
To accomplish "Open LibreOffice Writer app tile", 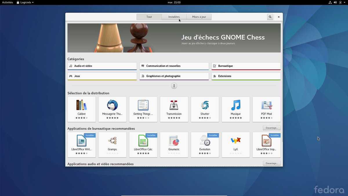I will point(81,145).
